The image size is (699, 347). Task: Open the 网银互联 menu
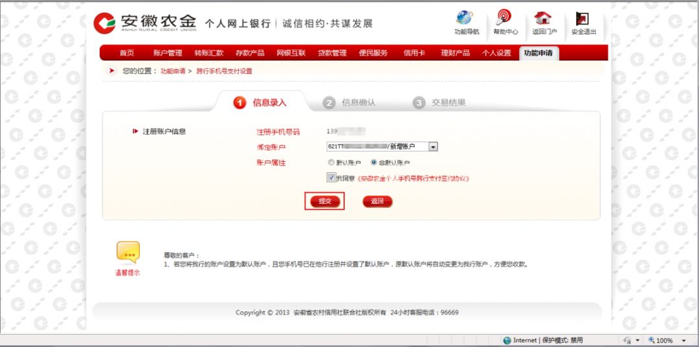tap(291, 53)
